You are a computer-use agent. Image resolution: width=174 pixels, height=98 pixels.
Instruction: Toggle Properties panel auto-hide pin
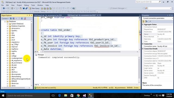pos(170,15)
